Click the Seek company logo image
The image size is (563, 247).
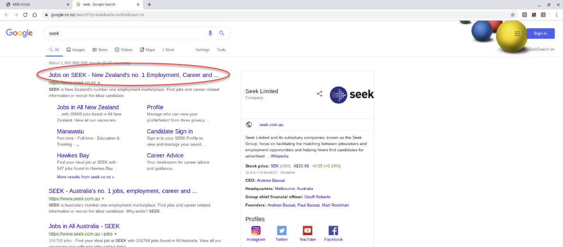click(x=352, y=95)
